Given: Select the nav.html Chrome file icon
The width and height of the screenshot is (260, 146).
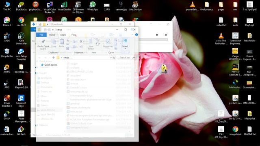Looking at the screenshot, I should pyautogui.click(x=21, y=21).
